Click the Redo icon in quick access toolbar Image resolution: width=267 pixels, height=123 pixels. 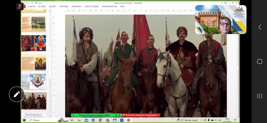pyautogui.click(x=32, y=3)
